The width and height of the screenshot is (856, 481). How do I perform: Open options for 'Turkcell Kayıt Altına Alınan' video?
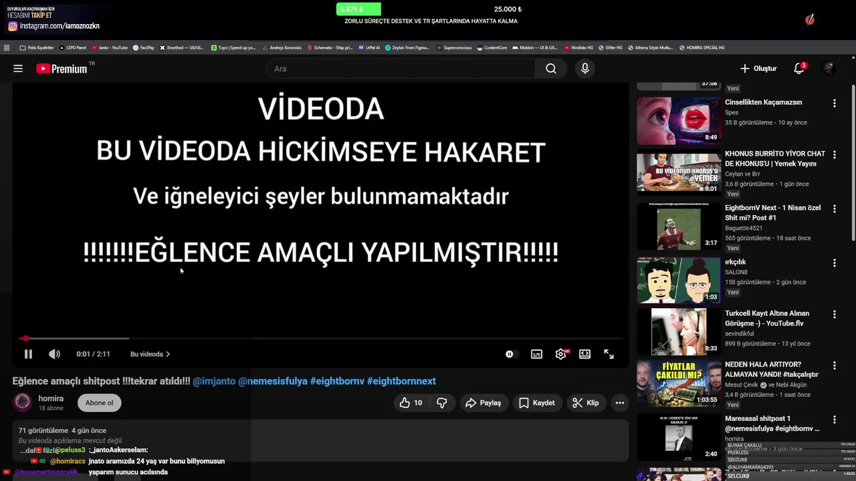click(834, 315)
